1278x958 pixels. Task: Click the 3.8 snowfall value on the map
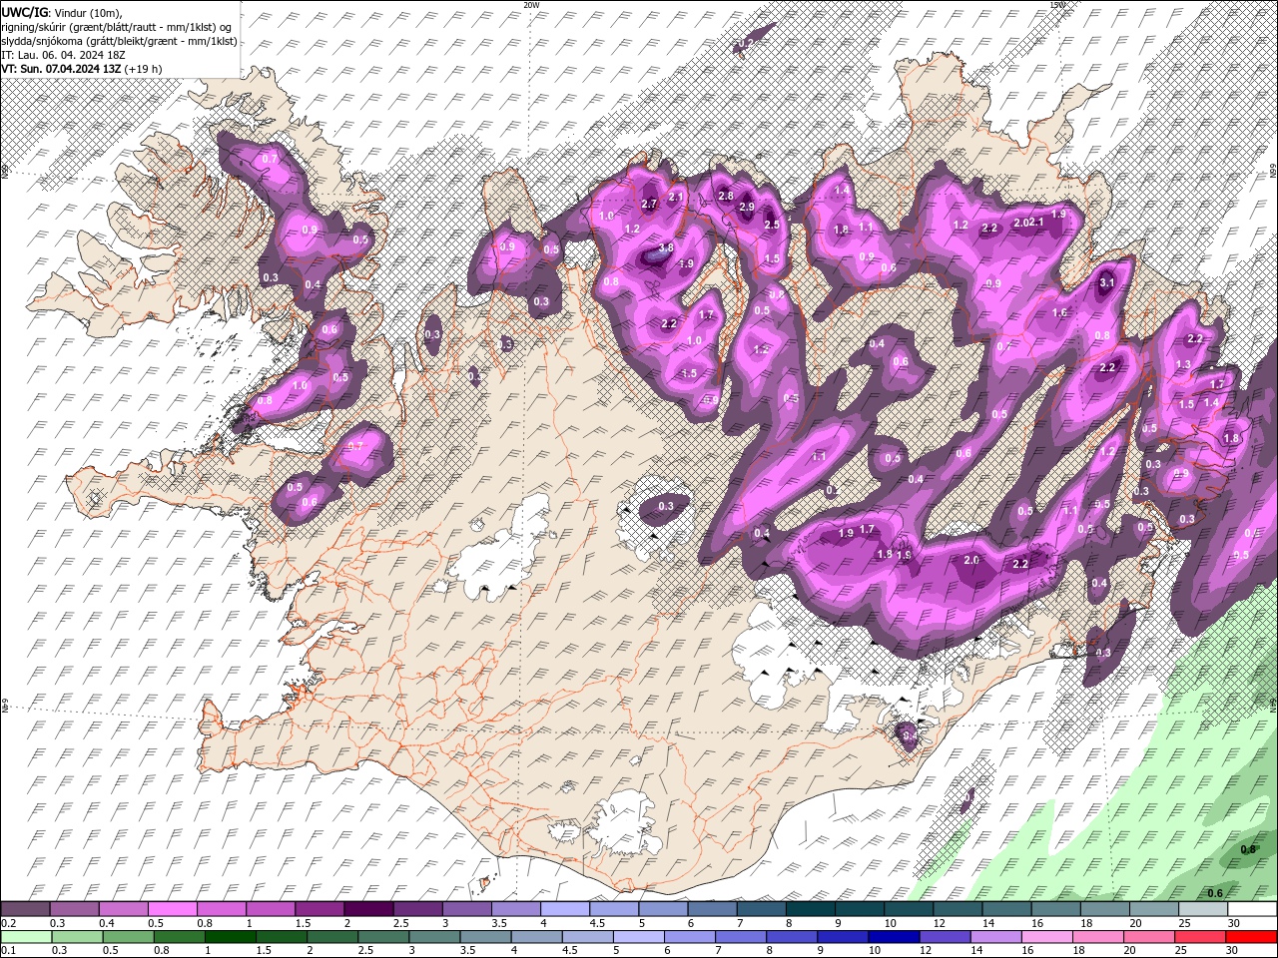pyautogui.click(x=667, y=247)
